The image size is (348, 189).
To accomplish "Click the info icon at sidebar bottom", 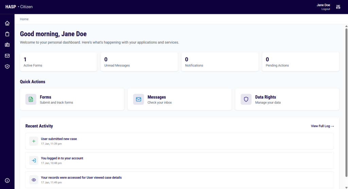I will (7, 181).
